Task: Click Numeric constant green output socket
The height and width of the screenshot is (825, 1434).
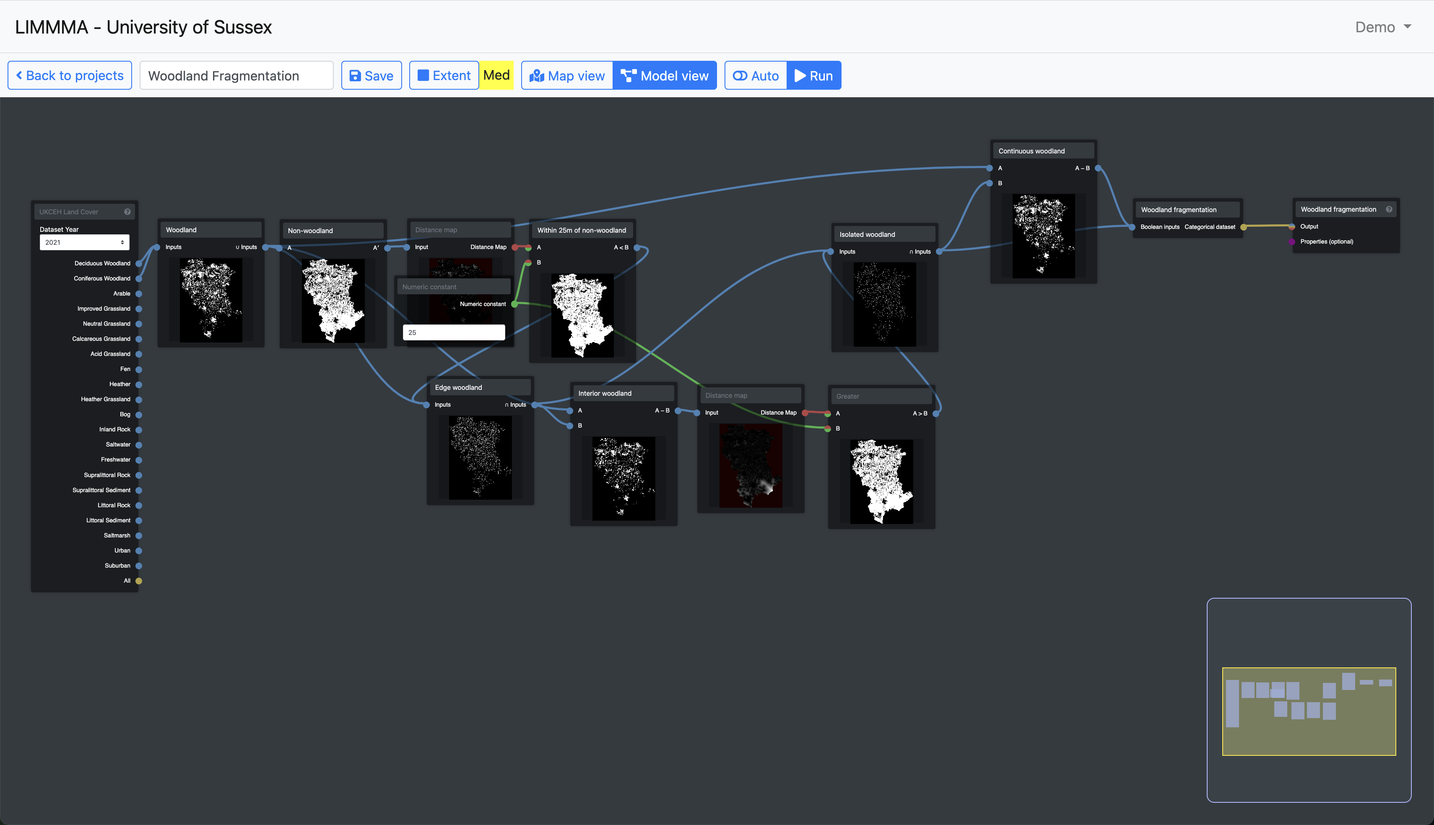Action: (514, 304)
